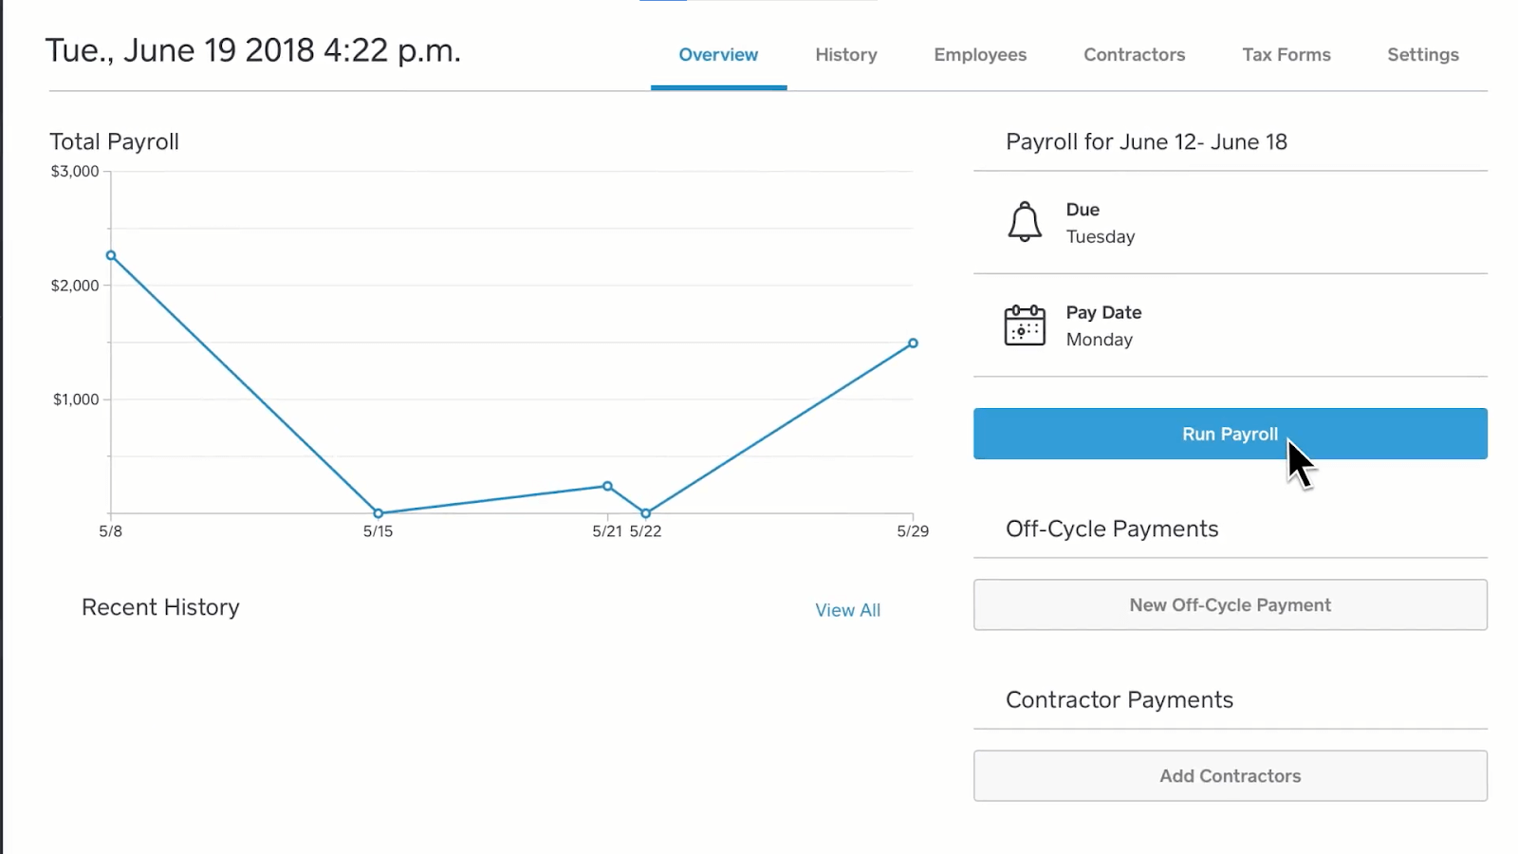1518x854 pixels.
Task: Click the New Off-Cycle Payment button
Action: [1230, 604]
